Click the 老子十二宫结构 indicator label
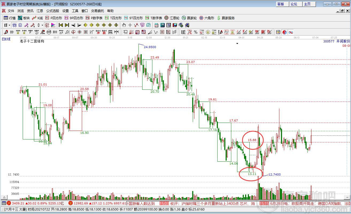351x214 pixels. coord(32,41)
